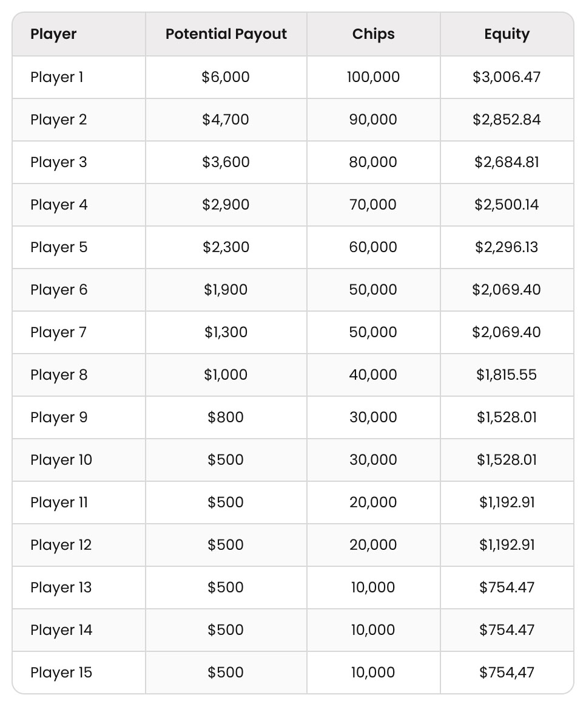Screen dimensions: 586x706
Task: Click the 70,000 chips value
Action: click(373, 205)
